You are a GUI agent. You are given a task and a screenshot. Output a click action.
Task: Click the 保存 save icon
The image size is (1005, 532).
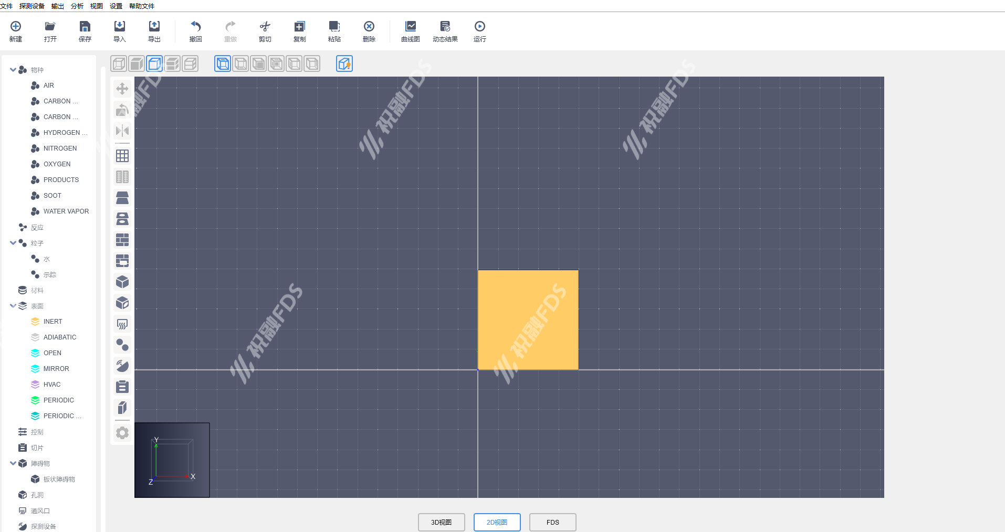coord(85,31)
